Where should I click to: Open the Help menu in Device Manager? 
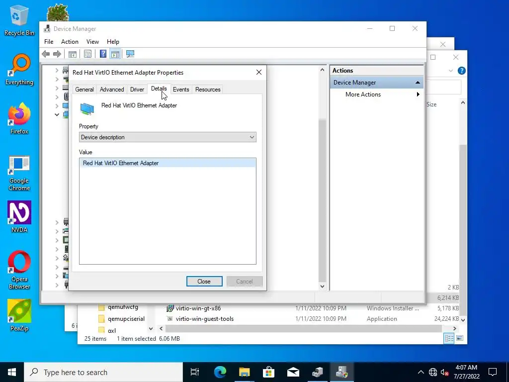(x=113, y=42)
